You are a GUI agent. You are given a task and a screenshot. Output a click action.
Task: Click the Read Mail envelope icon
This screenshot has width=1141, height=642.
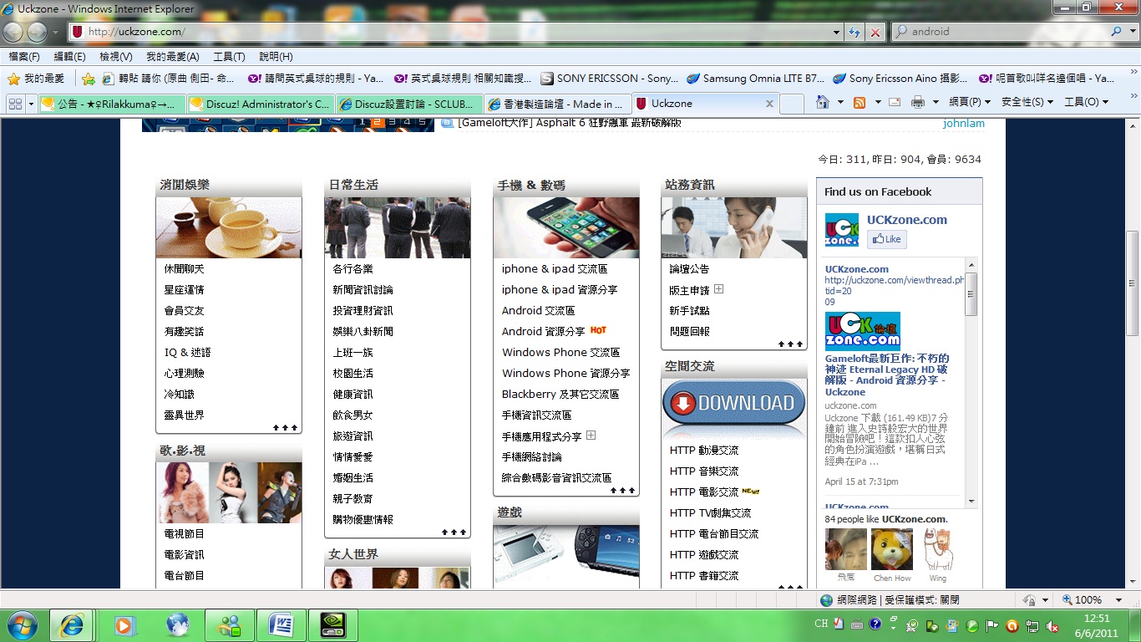click(895, 102)
